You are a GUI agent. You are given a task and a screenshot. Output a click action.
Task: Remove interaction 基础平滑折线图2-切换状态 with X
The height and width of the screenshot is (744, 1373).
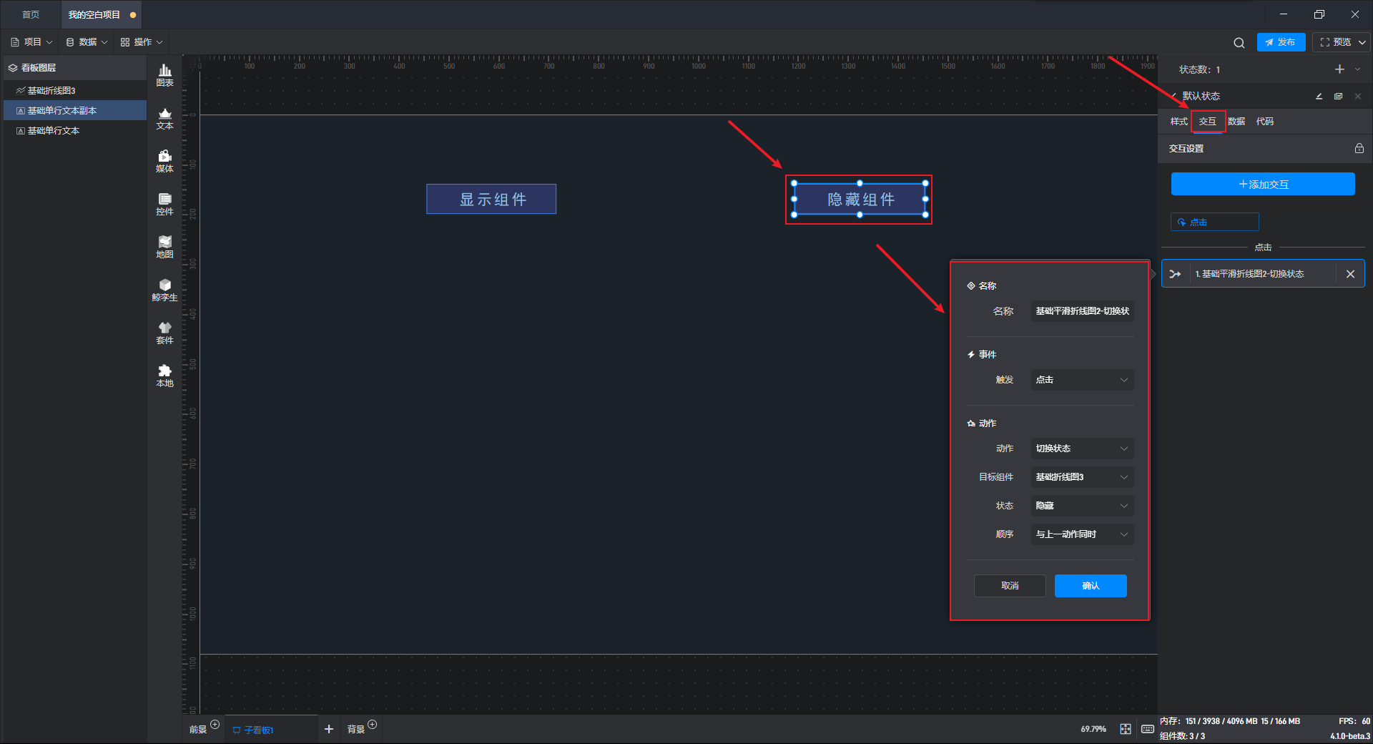pos(1350,274)
